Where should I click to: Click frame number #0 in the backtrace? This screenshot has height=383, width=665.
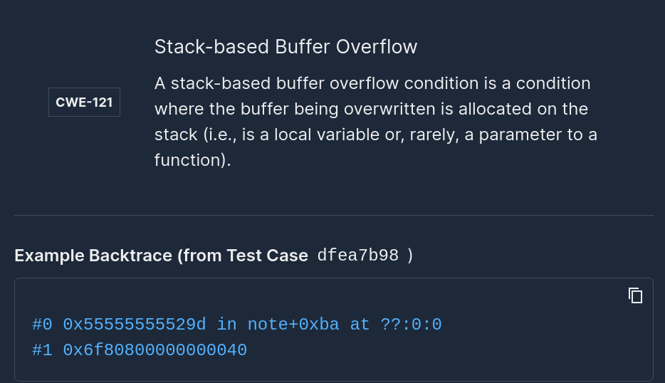(42, 325)
